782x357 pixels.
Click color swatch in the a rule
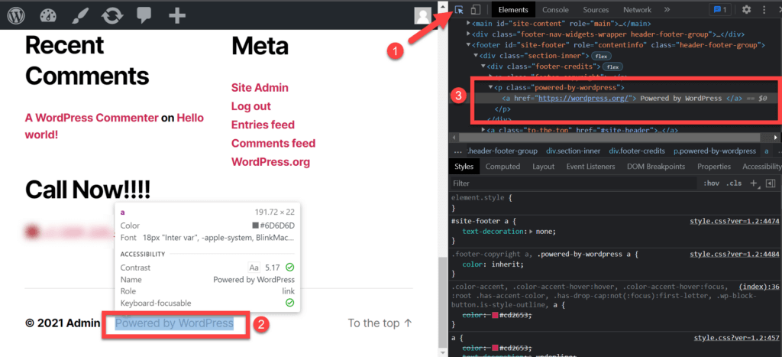(x=495, y=348)
